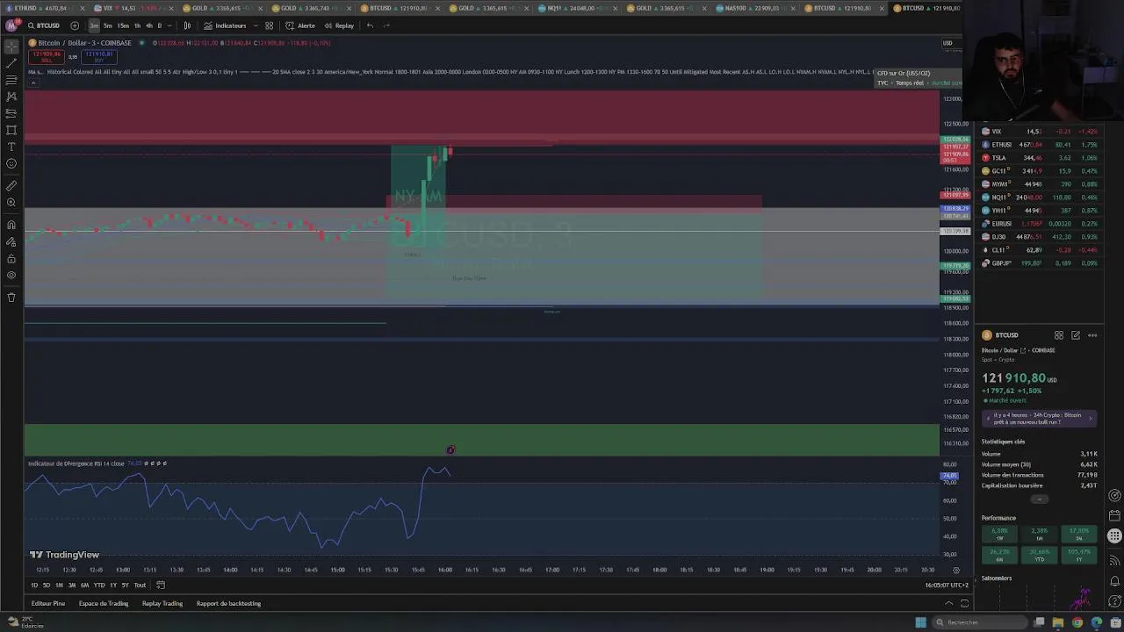The height and width of the screenshot is (632, 1124).
Task: Switch to the 1h timeframe
Action: click(x=137, y=25)
